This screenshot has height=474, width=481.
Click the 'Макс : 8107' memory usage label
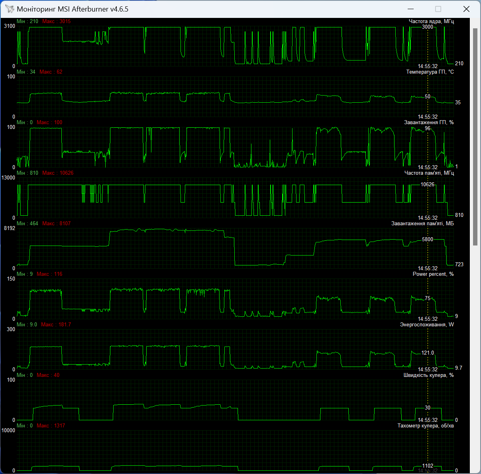[56, 224]
